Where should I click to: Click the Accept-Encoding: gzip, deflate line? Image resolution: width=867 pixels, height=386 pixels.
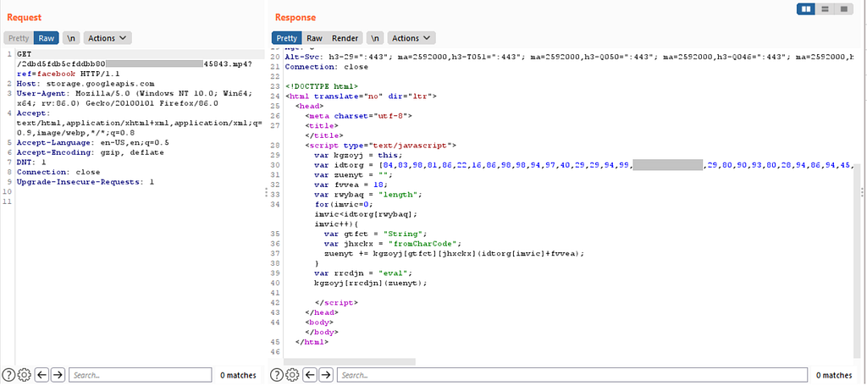[x=90, y=152]
